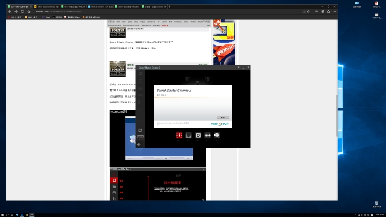Switch to the last browser tab mentioning Creative
Screen dimensions: 386x217
tap(154, 6)
